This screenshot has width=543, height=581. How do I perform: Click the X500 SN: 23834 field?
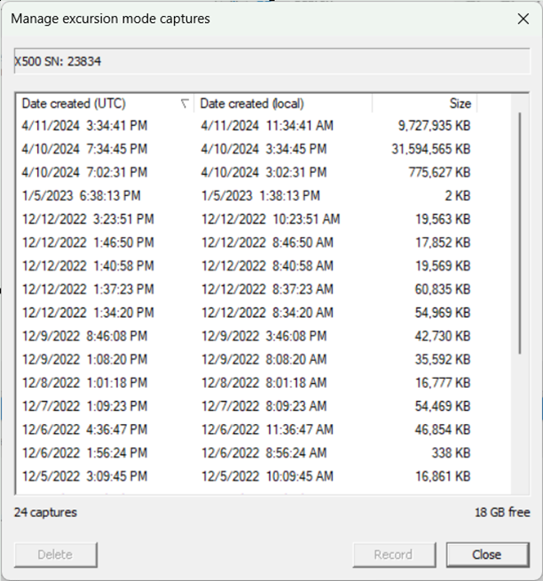272,61
